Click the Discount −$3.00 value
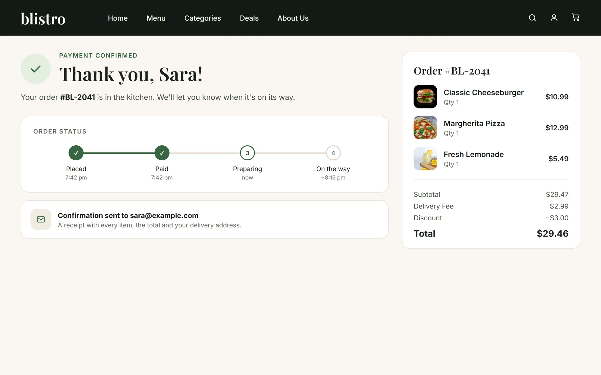Viewport: 601px width, 375px height. point(557,218)
